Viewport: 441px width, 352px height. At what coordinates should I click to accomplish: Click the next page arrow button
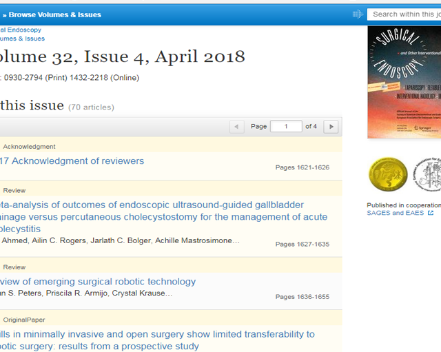click(331, 127)
